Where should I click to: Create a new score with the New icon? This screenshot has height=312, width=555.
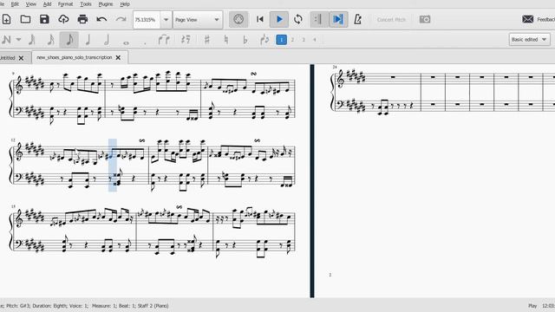point(6,19)
